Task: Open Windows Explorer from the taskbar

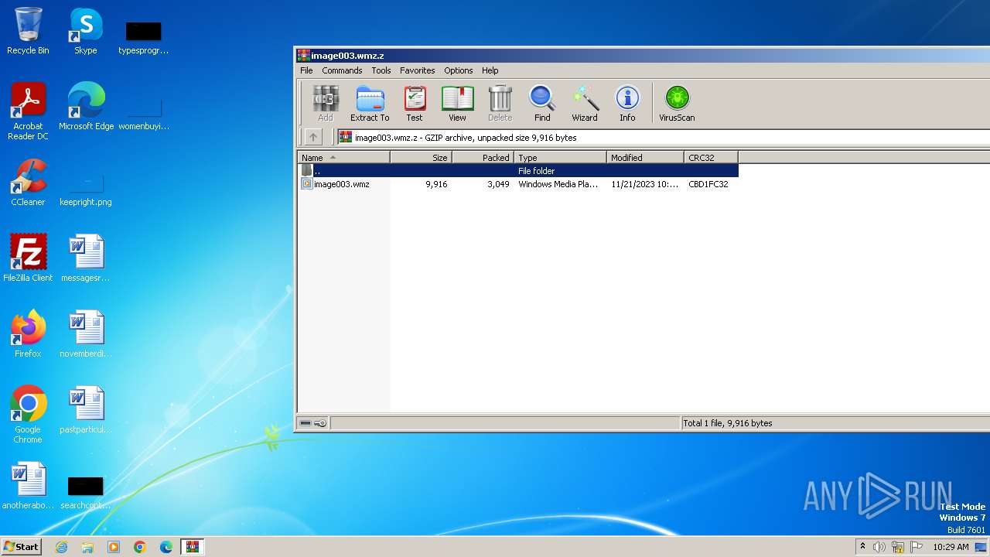Action: click(x=87, y=547)
